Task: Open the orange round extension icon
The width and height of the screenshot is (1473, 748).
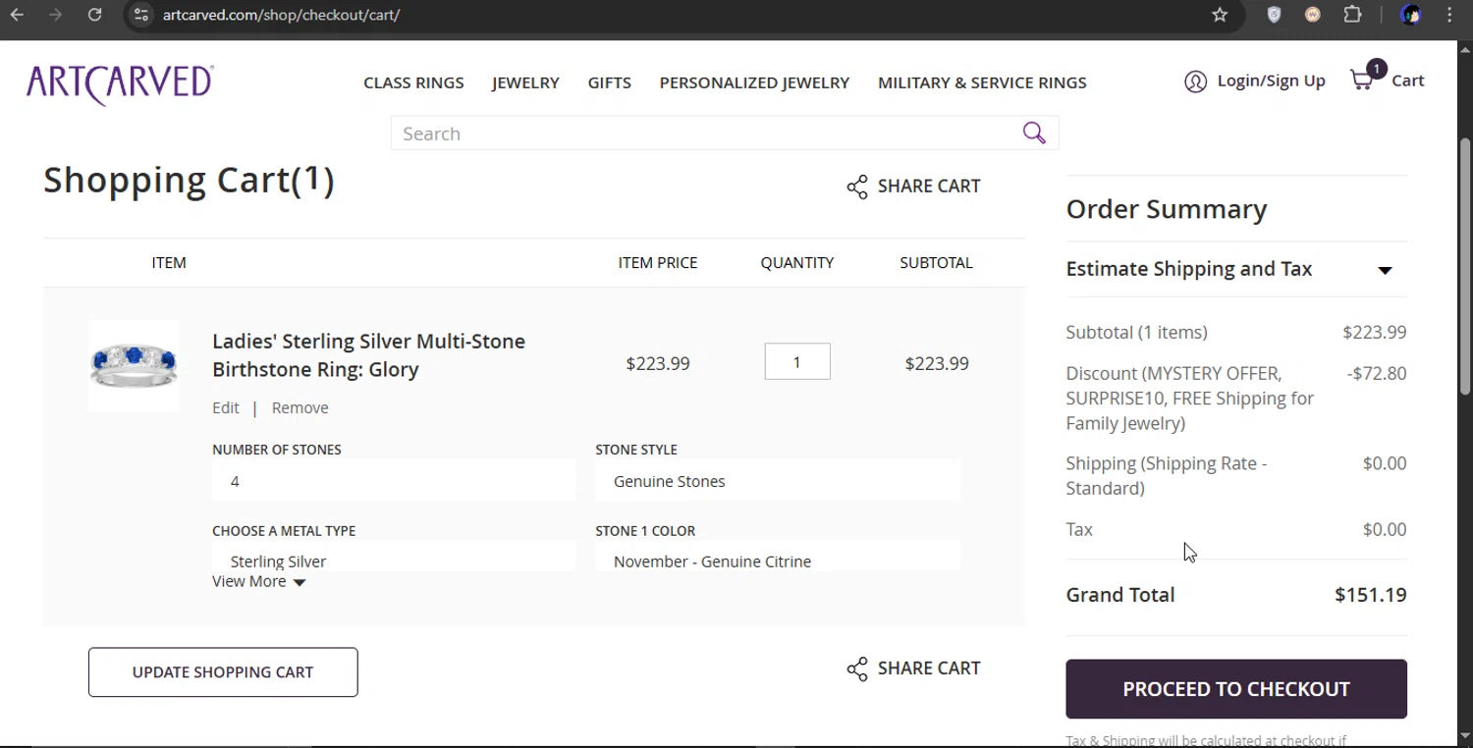Action: coord(1313,15)
